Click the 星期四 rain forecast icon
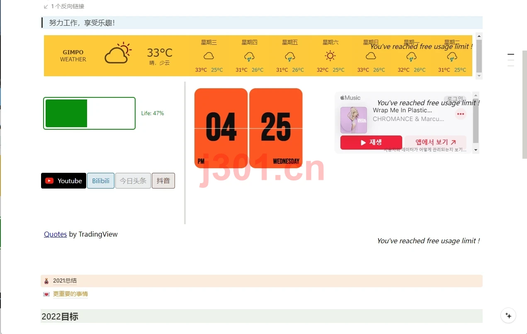 [249, 56]
